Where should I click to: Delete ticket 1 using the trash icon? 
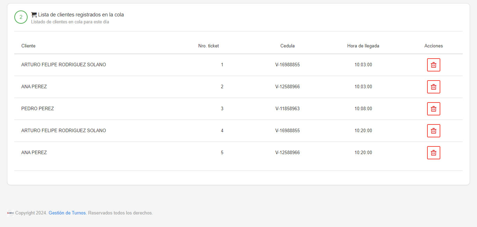pos(433,65)
